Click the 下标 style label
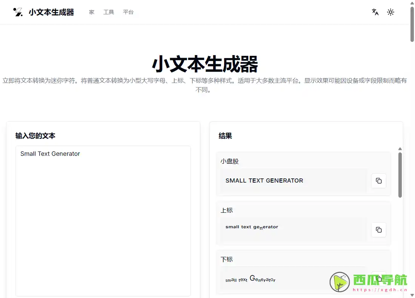The image size is (415, 298). (227, 260)
